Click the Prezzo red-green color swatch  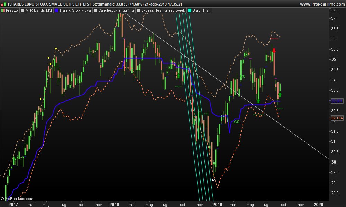click(3, 10)
